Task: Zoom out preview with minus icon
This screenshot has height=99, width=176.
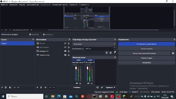Action: point(2,30)
